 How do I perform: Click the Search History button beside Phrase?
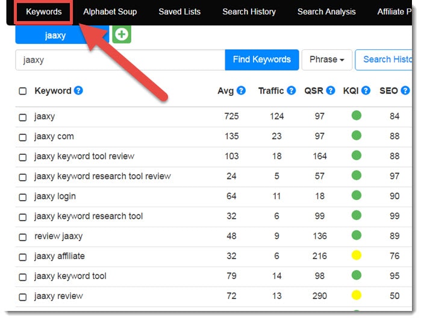coord(384,60)
